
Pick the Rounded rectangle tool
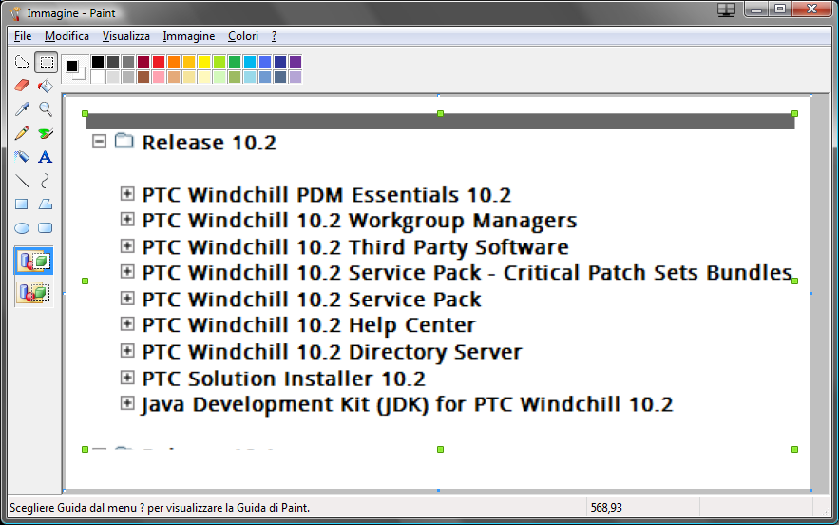pyautogui.click(x=46, y=228)
